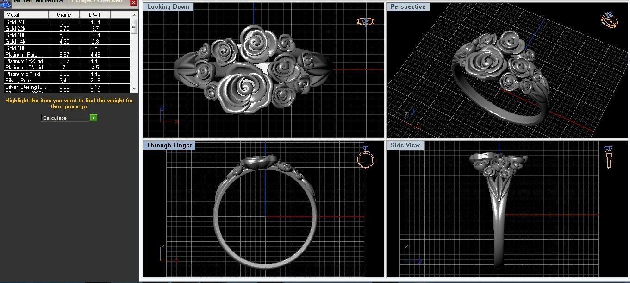Select the Through Finger viewport title
Viewport: 630px width, 283px height.
(169, 145)
